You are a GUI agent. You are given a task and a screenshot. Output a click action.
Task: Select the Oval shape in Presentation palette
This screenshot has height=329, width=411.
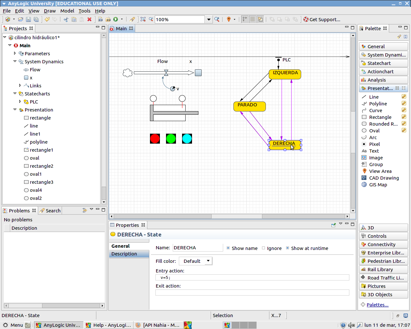[x=374, y=131]
